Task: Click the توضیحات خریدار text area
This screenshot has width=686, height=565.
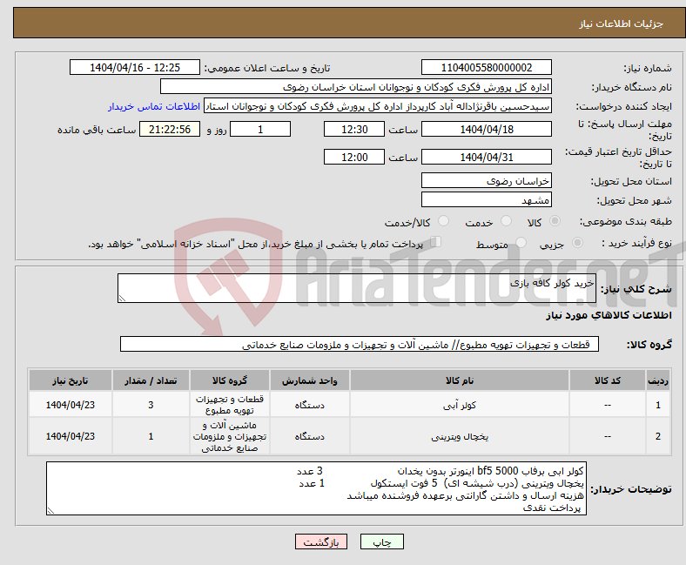Action: pos(316,488)
